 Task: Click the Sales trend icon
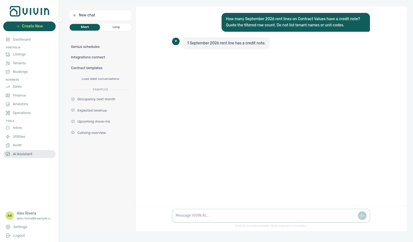click(8, 87)
